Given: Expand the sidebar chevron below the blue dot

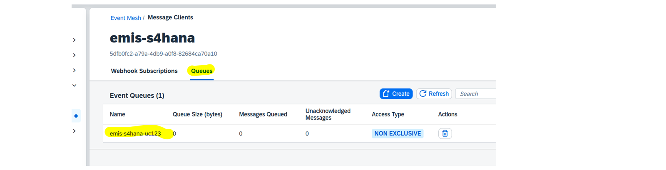Looking at the screenshot, I should (x=74, y=131).
